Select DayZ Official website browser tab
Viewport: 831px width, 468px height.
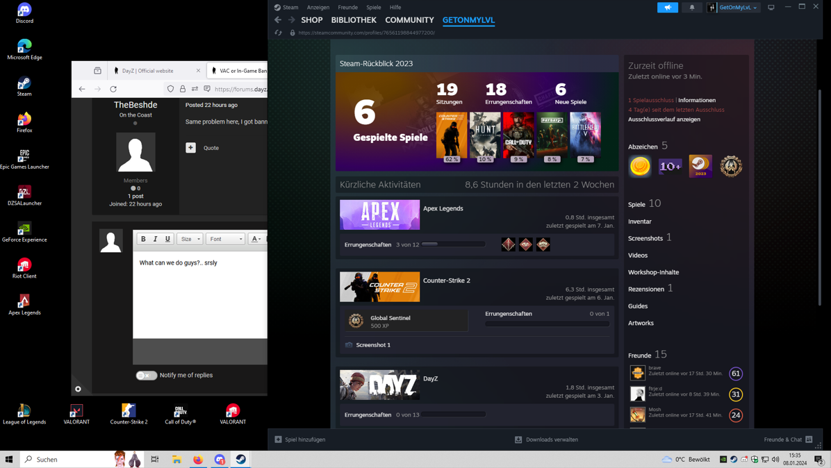pos(154,70)
